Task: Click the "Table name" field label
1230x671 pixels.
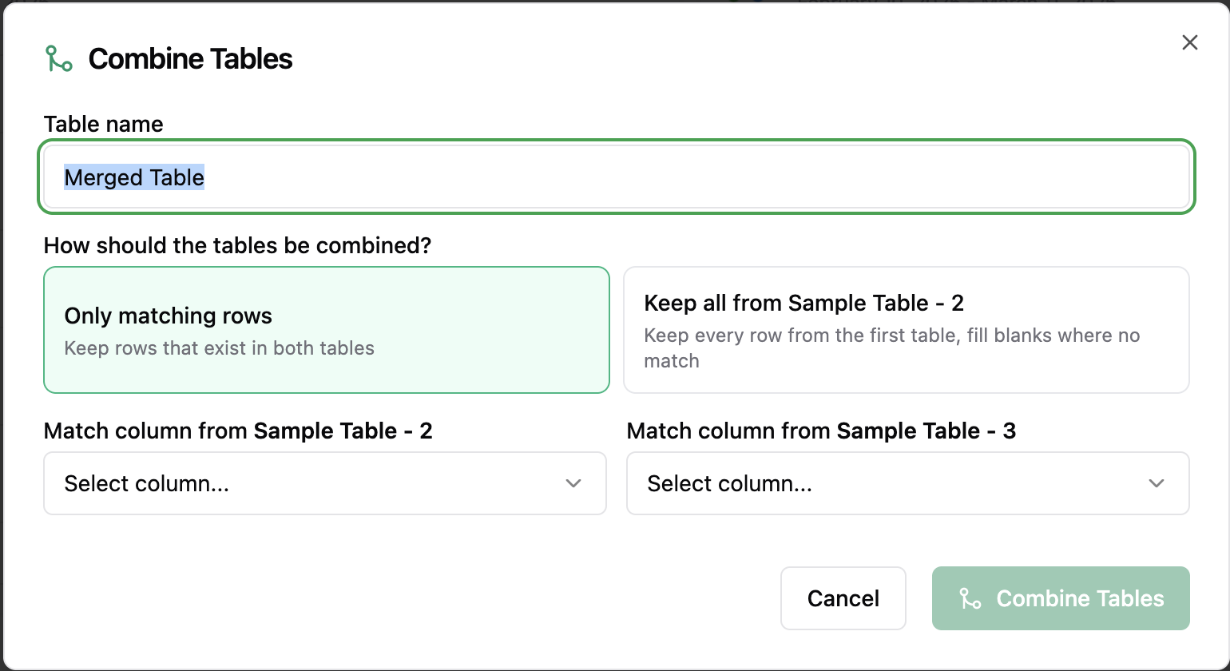Action: pos(103,124)
